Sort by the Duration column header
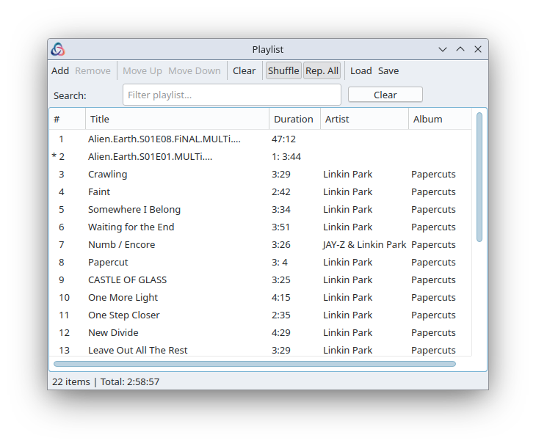This screenshot has width=536, height=446. [294, 119]
